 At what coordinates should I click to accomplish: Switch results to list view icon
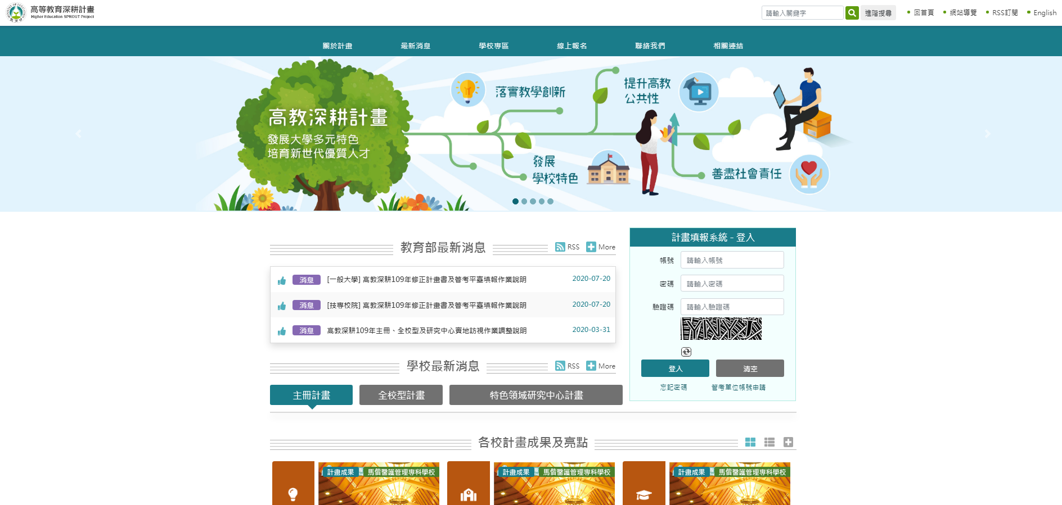pyautogui.click(x=769, y=443)
